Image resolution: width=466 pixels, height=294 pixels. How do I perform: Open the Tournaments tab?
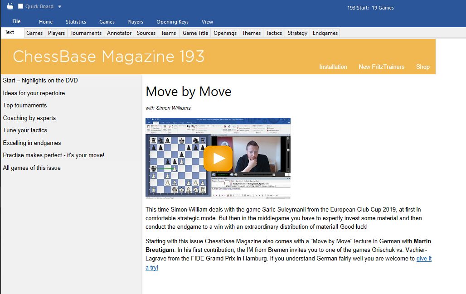[86, 33]
